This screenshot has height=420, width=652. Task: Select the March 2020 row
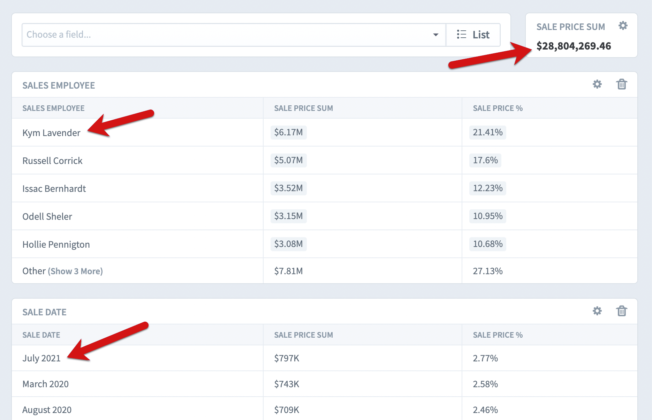pos(324,384)
